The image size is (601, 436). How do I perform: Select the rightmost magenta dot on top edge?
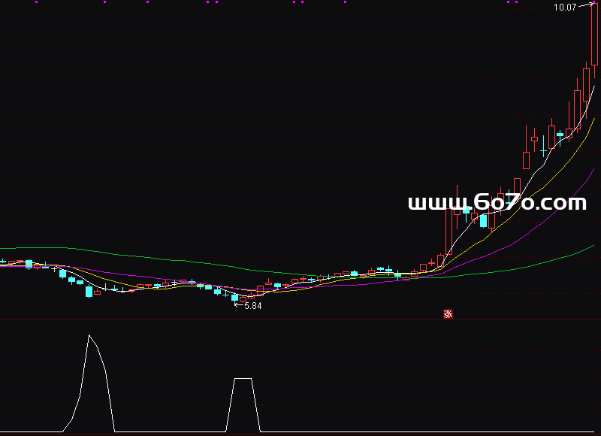click(x=515, y=2)
